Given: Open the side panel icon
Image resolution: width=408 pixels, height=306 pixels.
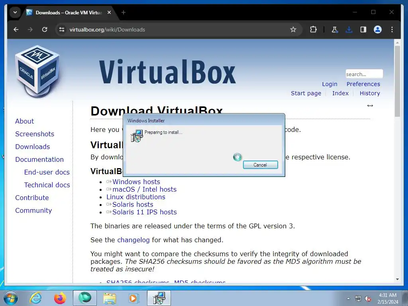Looking at the screenshot, I should [x=363, y=29].
